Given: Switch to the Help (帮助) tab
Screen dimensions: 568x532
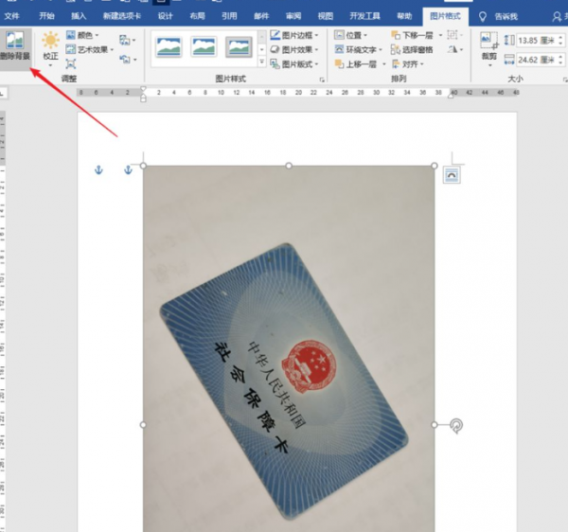Looking at the screenshot, I should coord(404,16).
